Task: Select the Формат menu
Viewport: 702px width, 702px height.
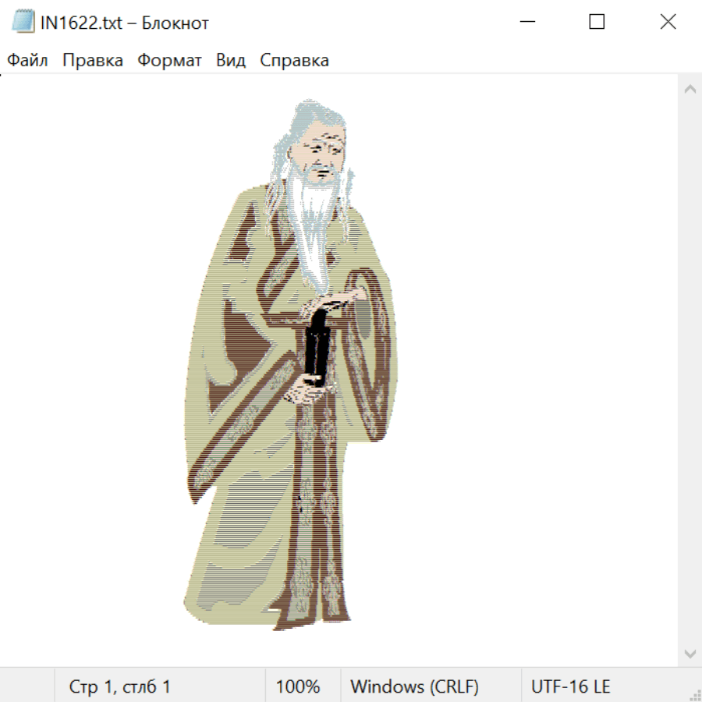Action: click(169, 61)
